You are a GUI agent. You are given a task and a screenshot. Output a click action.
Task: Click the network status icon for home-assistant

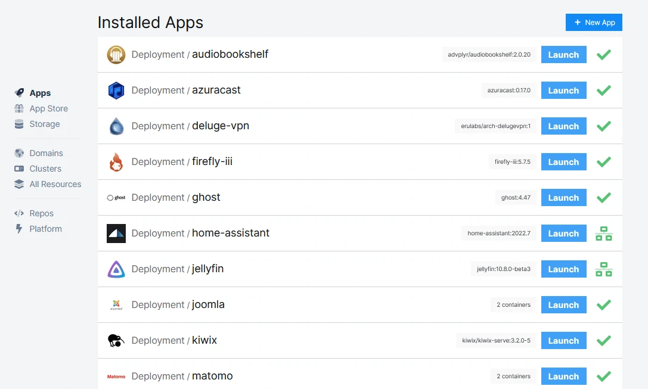coord(604,234)
